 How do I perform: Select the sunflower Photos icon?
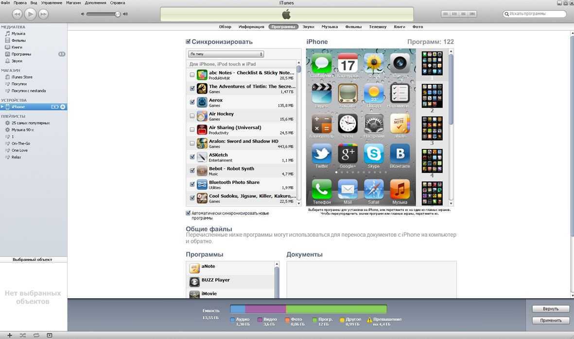coord(374,63)
